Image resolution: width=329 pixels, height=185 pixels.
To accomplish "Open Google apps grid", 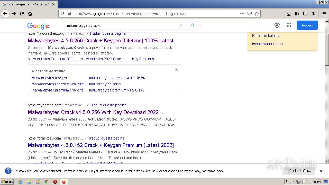I will click(x=289, y=25).
